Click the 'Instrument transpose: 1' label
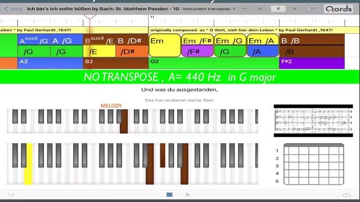This screenshot has width=360, height=202. (x=209, y=9)
